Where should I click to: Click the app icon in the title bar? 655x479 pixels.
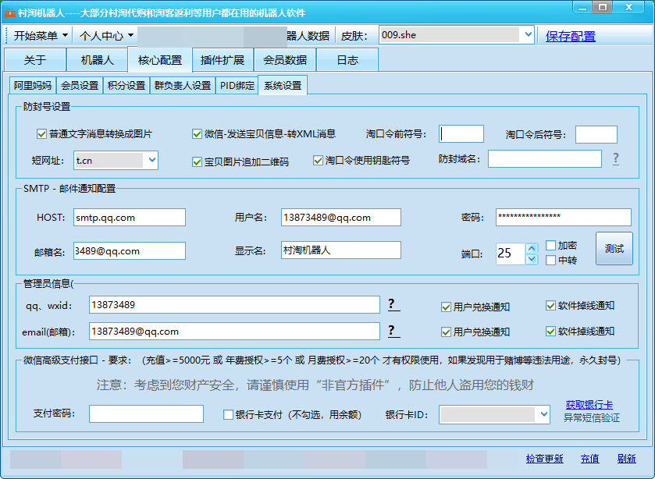click(x=10, y=13)
